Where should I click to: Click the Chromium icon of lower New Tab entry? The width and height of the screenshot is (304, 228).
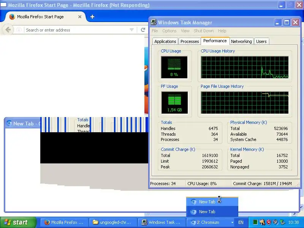pos(193,212)
